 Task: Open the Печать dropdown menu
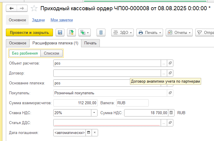click(150, 32)
